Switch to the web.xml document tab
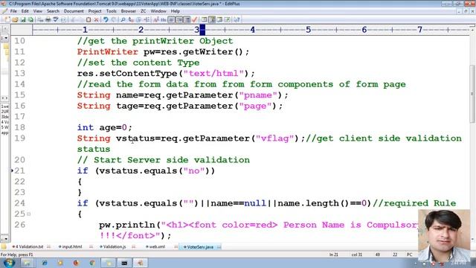Screen dimensions: 476x268 tap(157, 246)
